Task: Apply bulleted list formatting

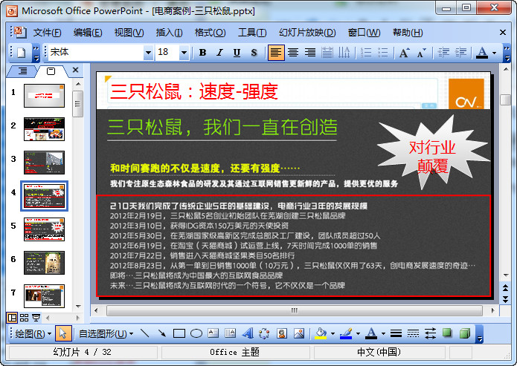Action: (x=383, y=52)
